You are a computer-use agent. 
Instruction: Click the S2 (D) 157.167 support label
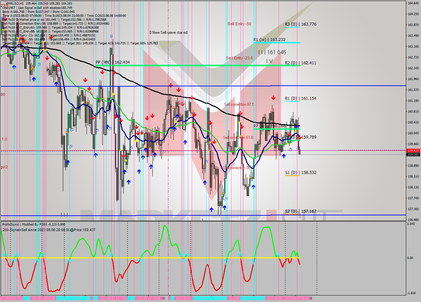pyautogui.click(x=301, y=211)
